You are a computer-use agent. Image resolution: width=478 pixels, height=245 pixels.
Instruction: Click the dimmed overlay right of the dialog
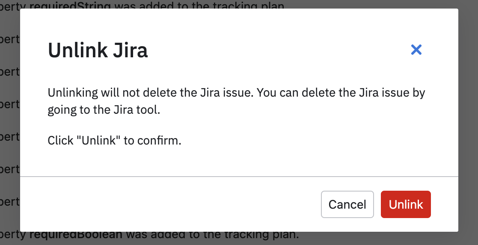(x=468, y=122)
